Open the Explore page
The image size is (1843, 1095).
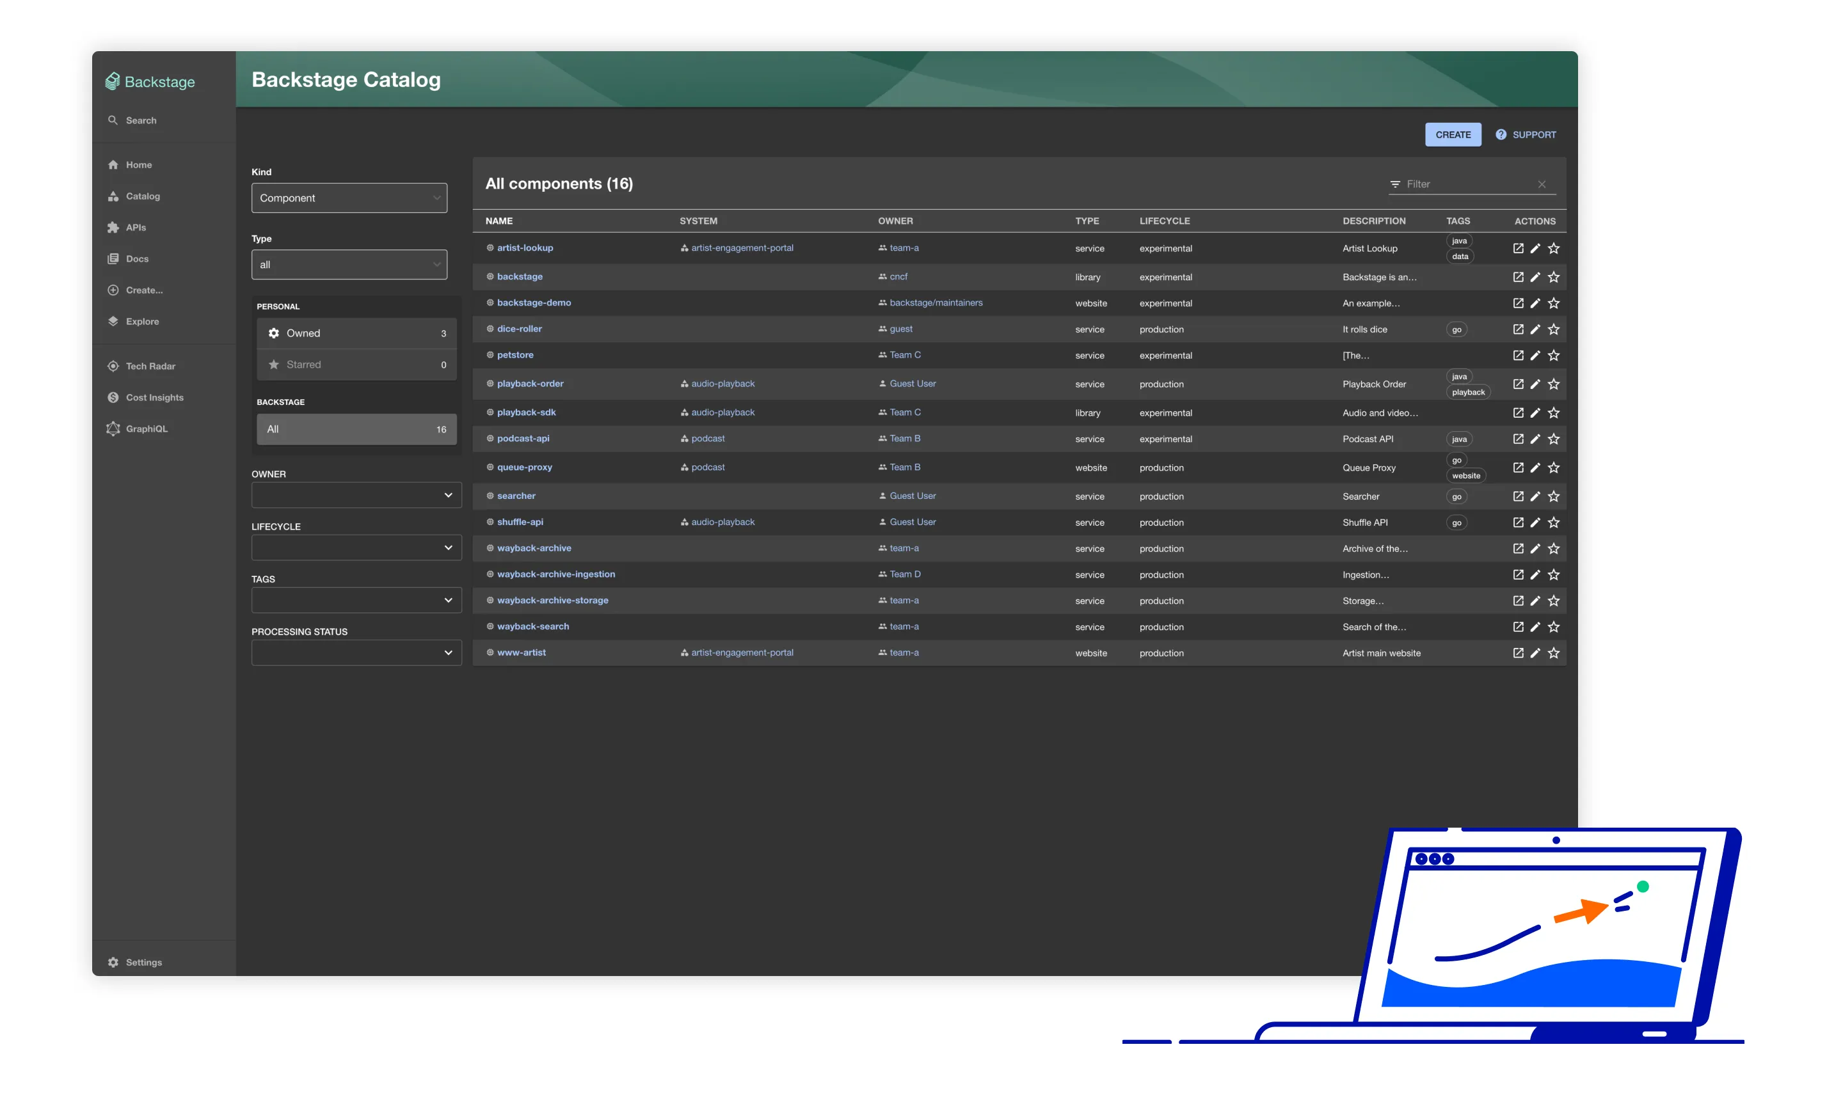pyautogui.click(x=141, y=321)
